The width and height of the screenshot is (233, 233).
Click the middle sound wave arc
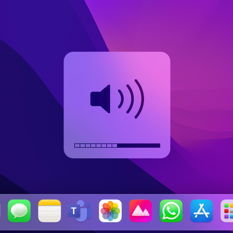pos(130,99)
